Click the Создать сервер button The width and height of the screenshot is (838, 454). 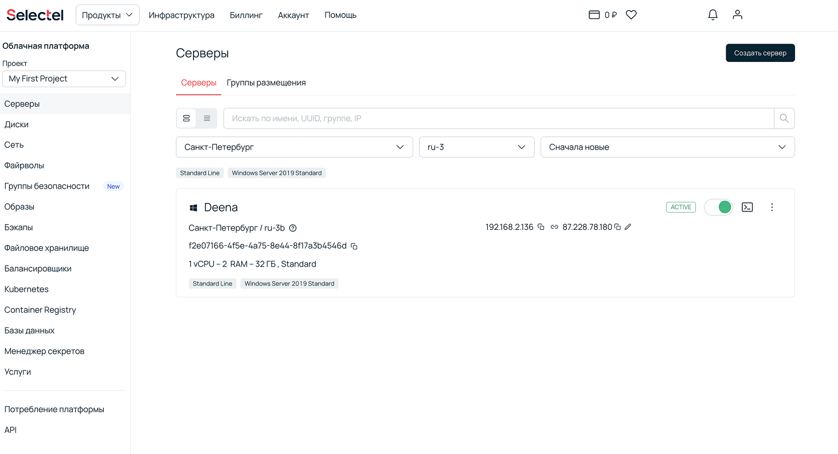760,53
